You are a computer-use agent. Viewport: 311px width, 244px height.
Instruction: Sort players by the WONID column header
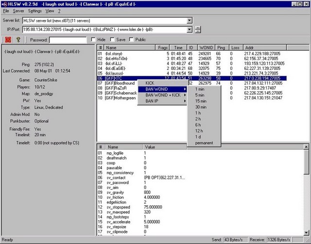pyautogui.click(x=206, y=48)
